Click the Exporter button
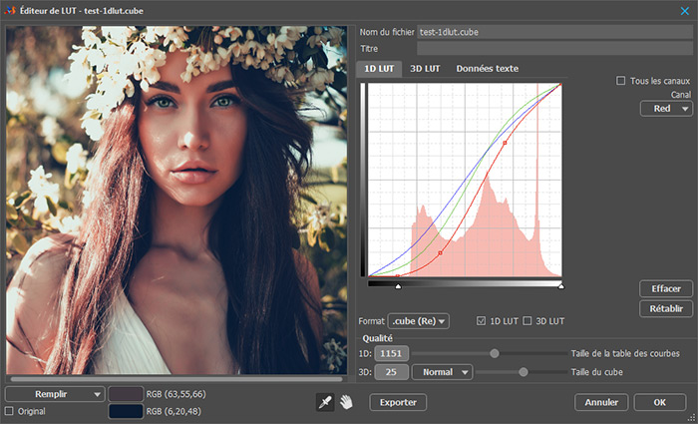698x424 pixels. point(398,402)
